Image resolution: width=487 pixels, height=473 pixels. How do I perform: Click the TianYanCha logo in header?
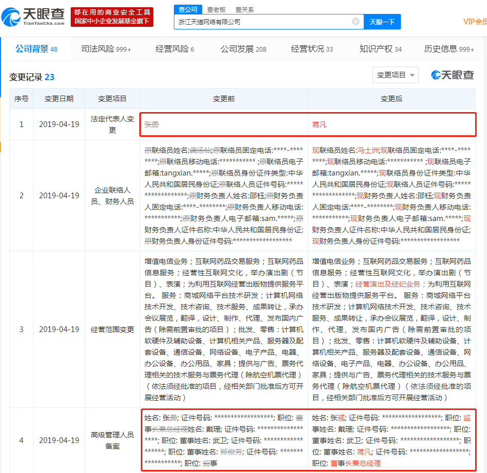tap(33, 17)
